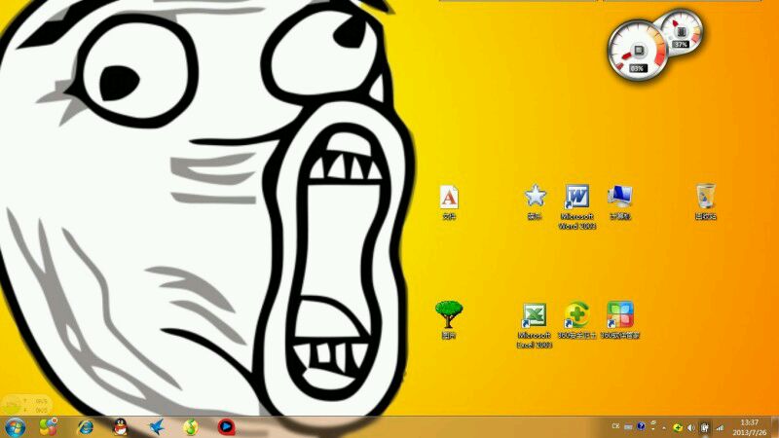This screenshot has width=779, height=438.
Task: Click the Show desktop button strip
Action: pyautogui.click(x=774, y=427)
